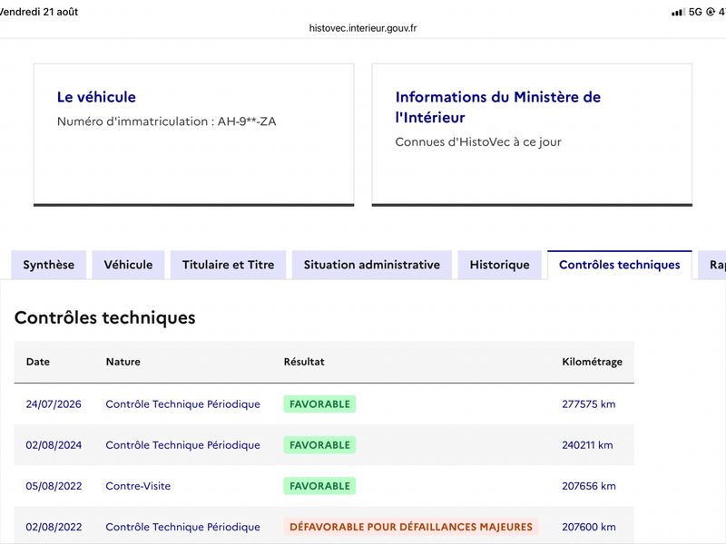The image size is (726, 544).
Task: Click the partially visible Rapport tab
Action: click(x=712, y=265)
